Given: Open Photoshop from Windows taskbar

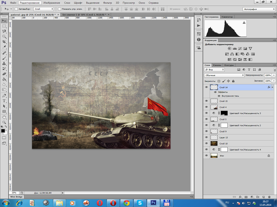Looking at the screenshot, I should 153,203.
